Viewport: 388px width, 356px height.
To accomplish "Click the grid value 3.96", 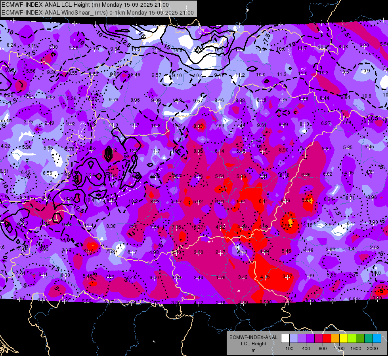I will click(x=372, y=197).
